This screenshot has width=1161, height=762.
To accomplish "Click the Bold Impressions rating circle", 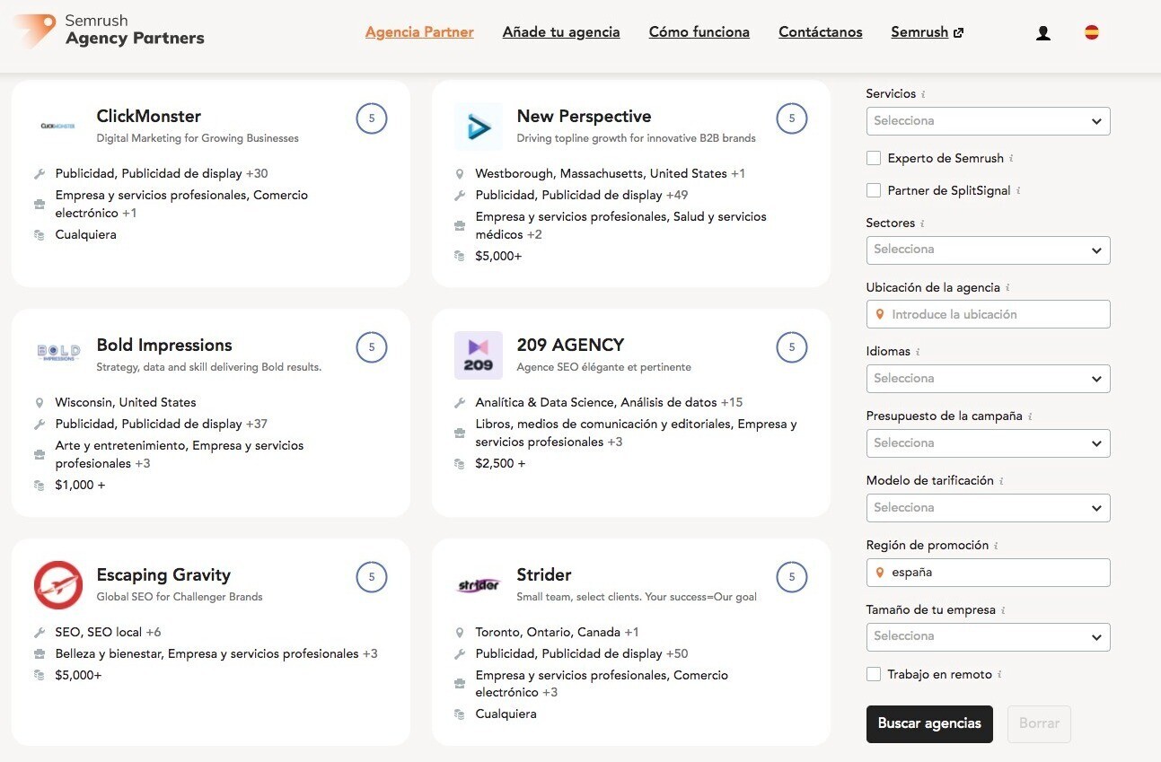I will 372,347.
